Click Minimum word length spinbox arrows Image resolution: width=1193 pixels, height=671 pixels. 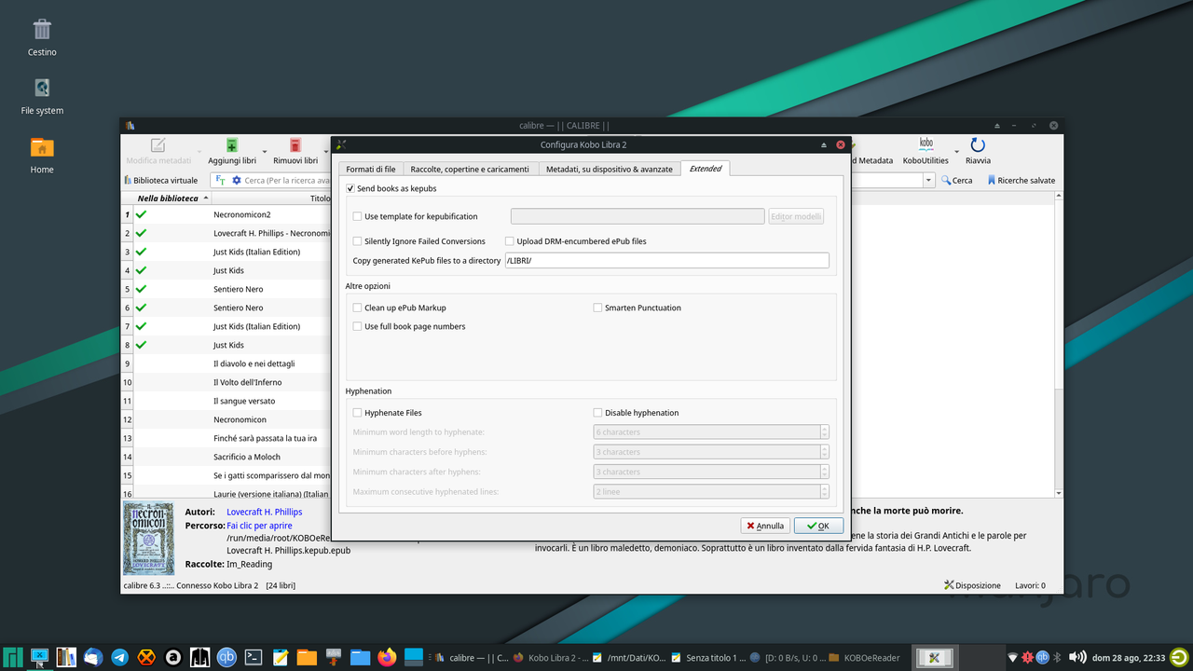click(824, 432)
